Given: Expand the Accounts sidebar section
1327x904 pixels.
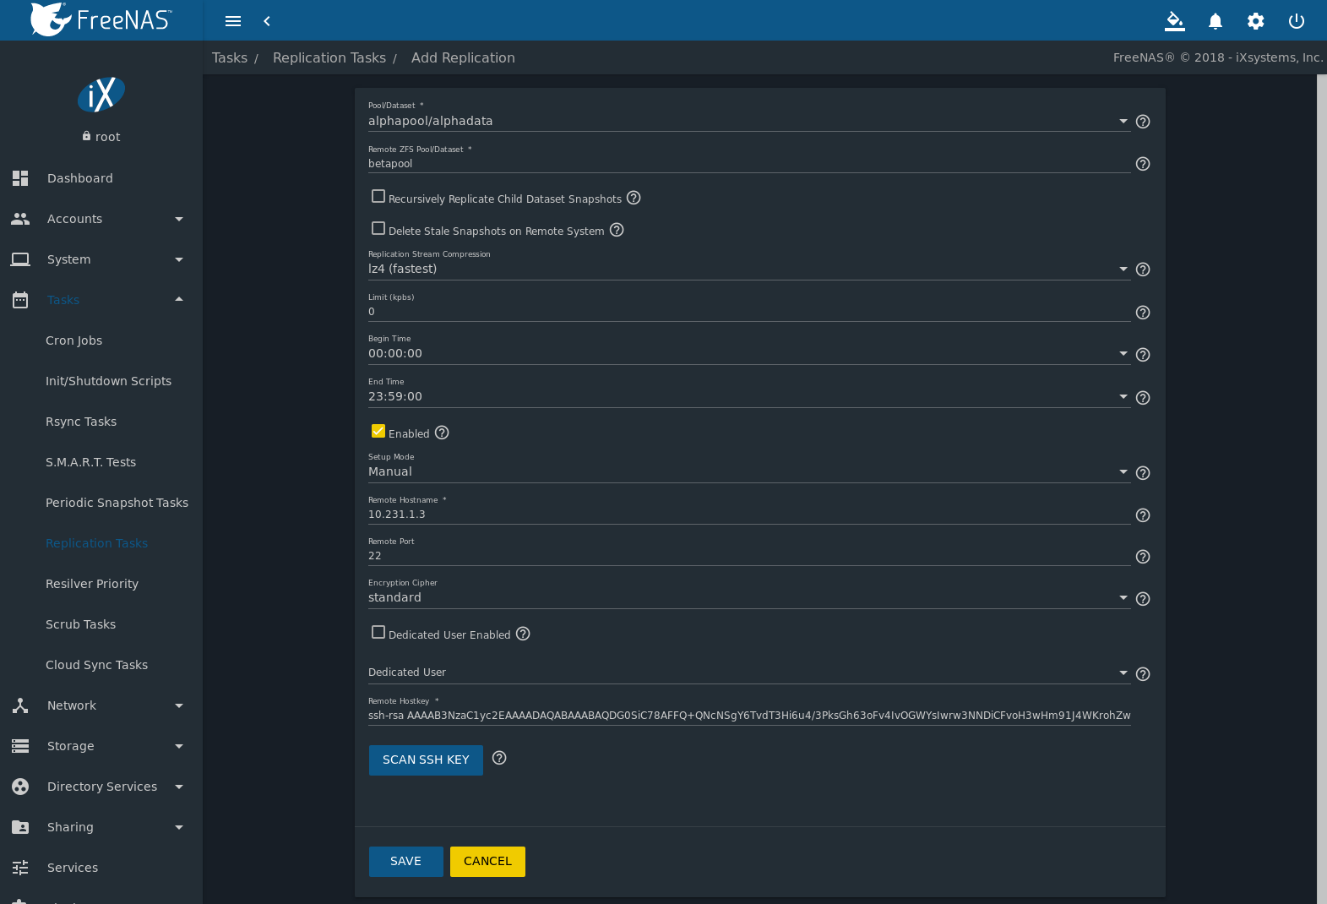Looking at the screenshot, I should (x=101, y=219).
